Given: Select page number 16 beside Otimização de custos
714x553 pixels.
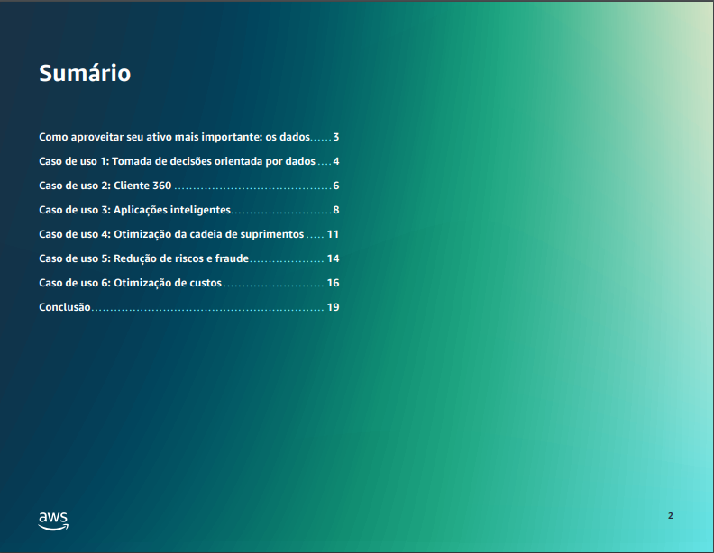Looking at the screenshot, I should [333, 283].
